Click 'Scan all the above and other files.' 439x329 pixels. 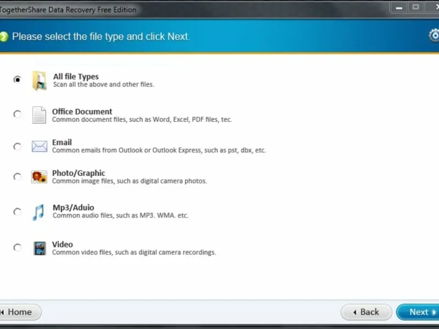coord(104,84)
